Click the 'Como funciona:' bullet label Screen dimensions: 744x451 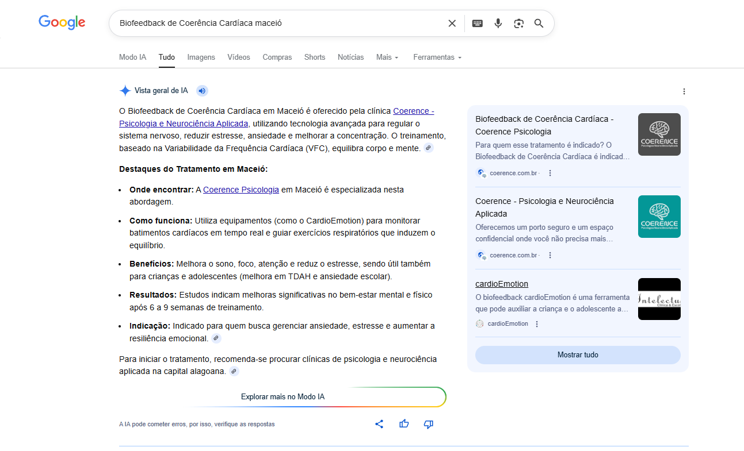[161, 221]
